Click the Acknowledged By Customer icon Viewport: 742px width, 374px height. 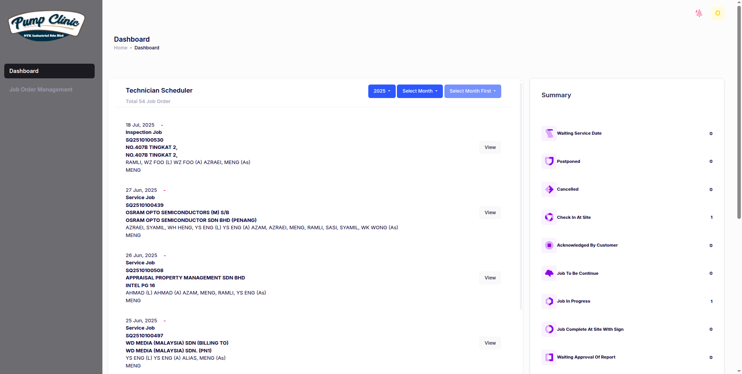point(549,245)
